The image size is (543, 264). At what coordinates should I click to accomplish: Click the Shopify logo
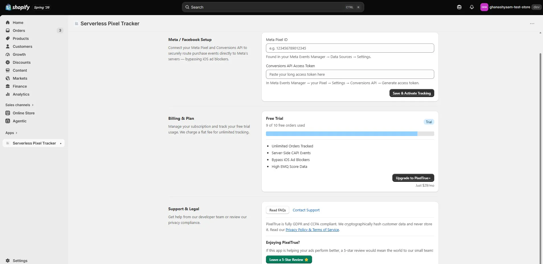pos(18,7)
